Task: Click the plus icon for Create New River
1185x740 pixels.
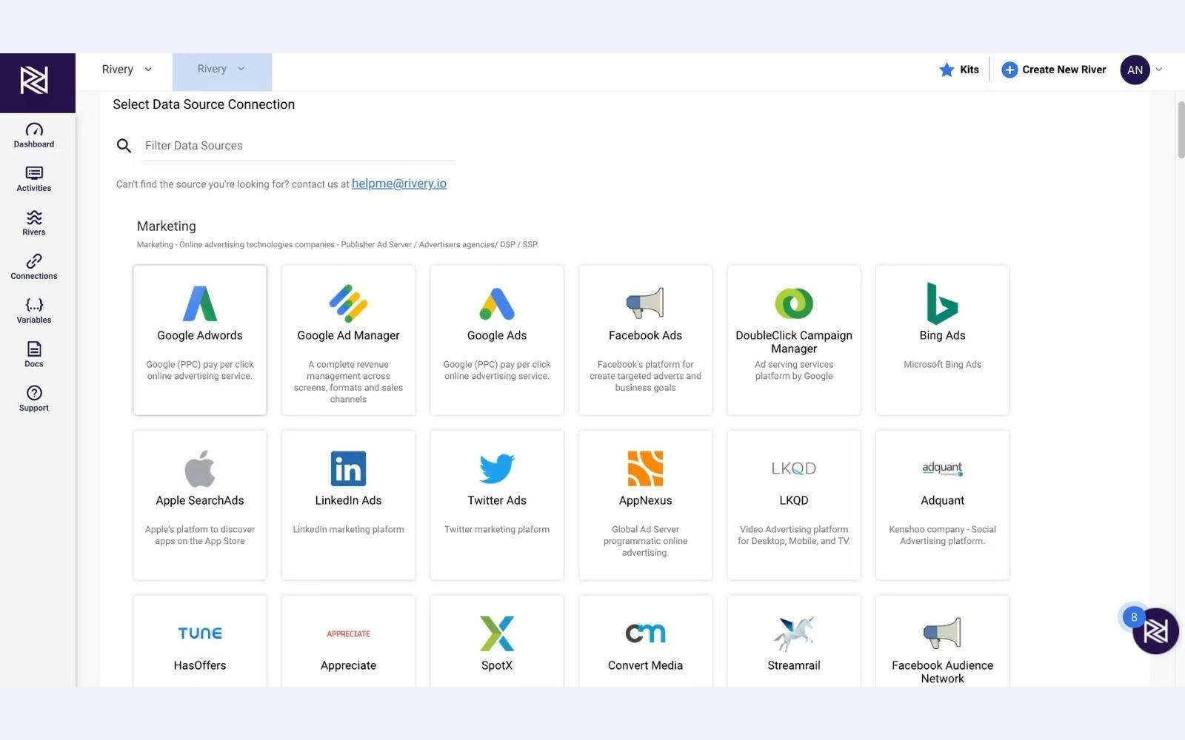Action: pyautogui.click(x=1009, y=70)
